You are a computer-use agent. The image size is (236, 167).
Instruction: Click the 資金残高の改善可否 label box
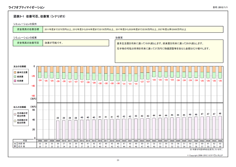pos(28,42)
